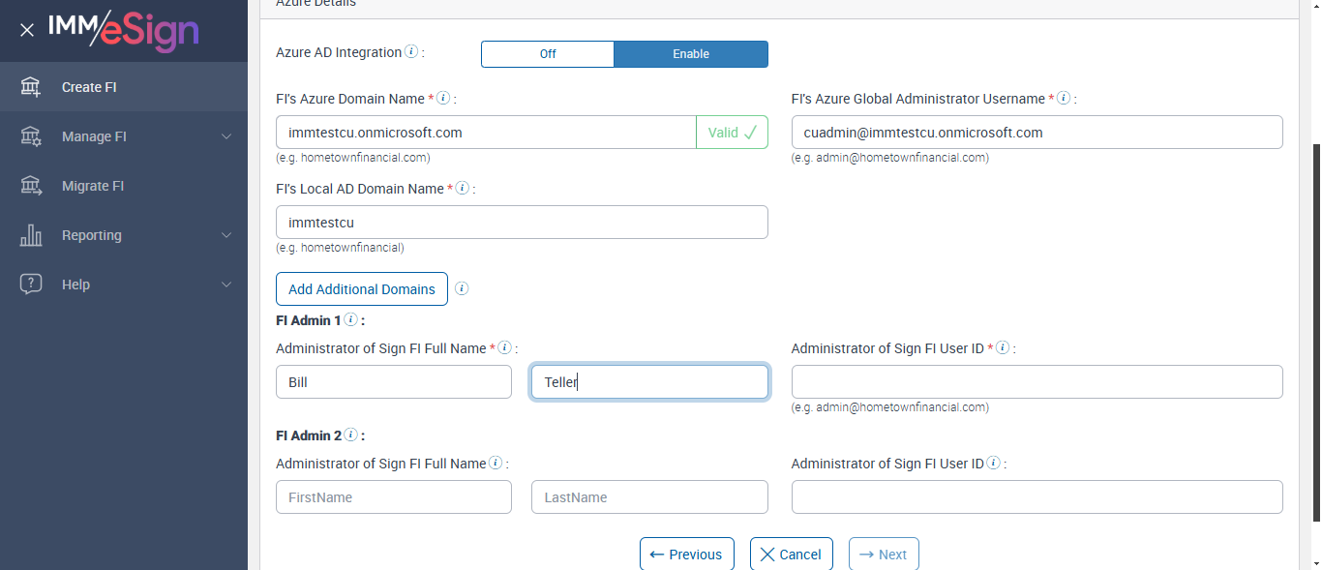Go back with the Previous button

coord(686,555)
